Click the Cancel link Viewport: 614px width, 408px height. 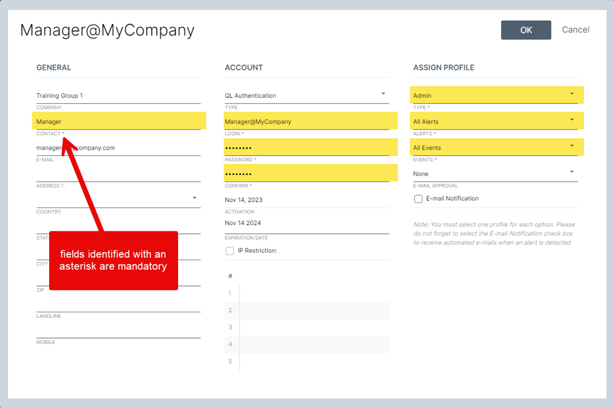coord(575,29)
